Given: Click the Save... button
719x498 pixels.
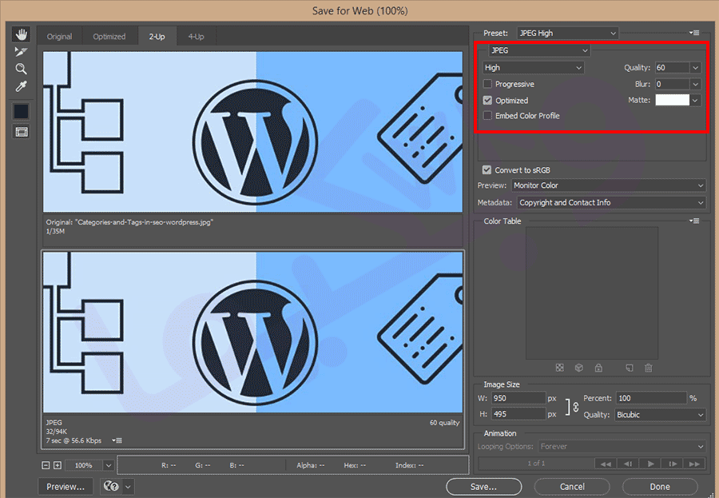Looking at the screenshot, I should (x=483, y=487).
